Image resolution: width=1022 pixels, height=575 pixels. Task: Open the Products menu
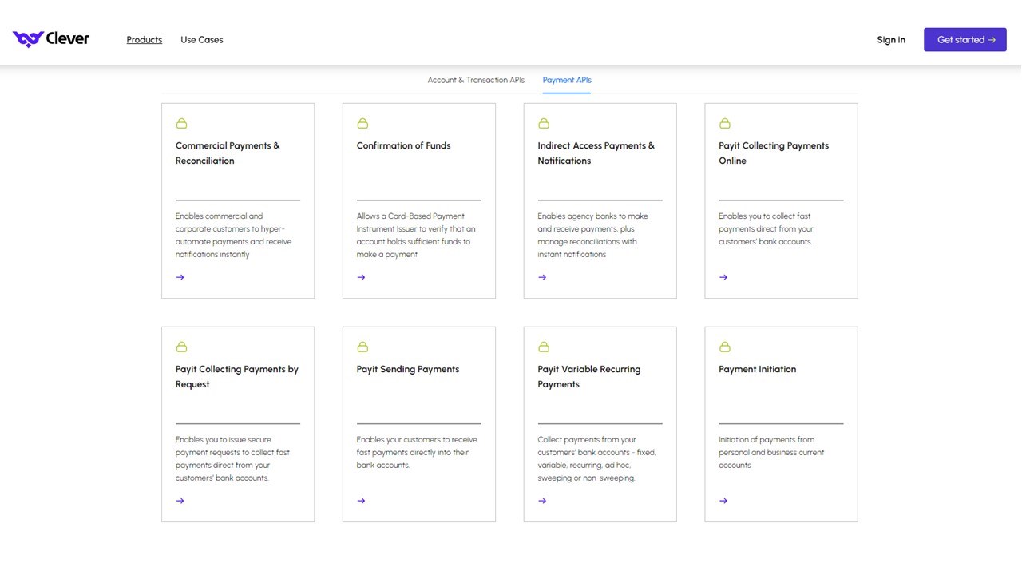[145, 39]
